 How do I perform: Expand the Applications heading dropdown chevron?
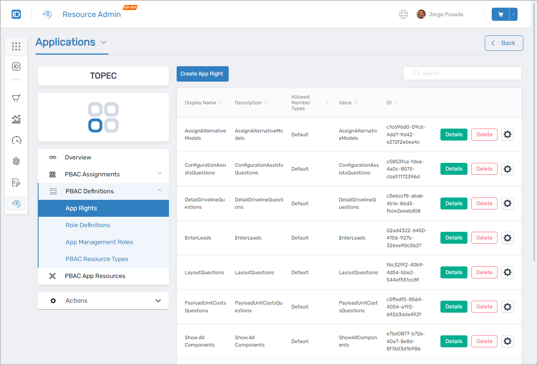click(x=103, y=43)
